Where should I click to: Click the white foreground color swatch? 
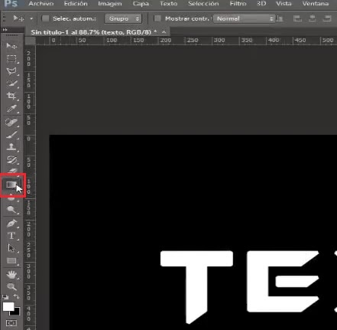tap(8, 306)
